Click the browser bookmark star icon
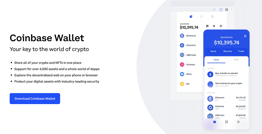Image resolution: width=262 pixels, height=134 pixels. [x=214, y=9]
